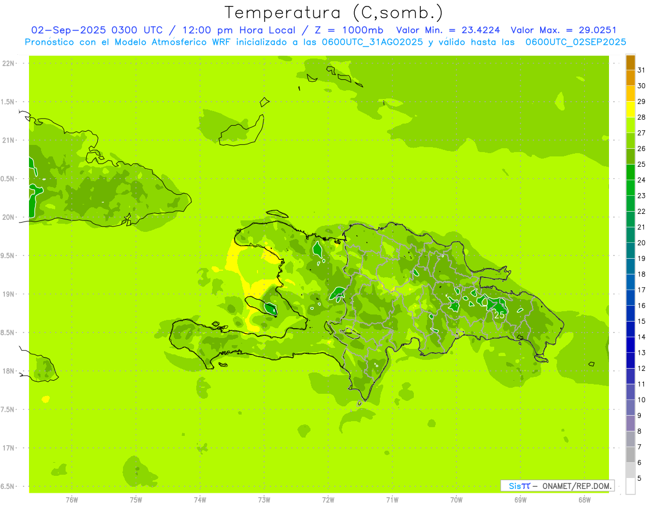Click the title 'Temperatura (C,somb.)'

pyautogui.click(x=334, y=13)
